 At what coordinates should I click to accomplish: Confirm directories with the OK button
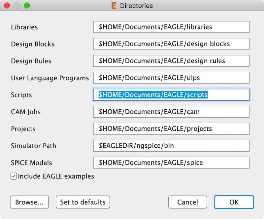(234, 202)
